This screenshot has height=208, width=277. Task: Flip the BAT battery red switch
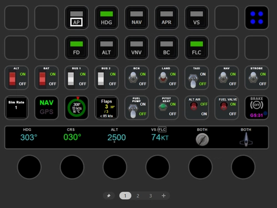pyautogui.click(x=47, y=78)
